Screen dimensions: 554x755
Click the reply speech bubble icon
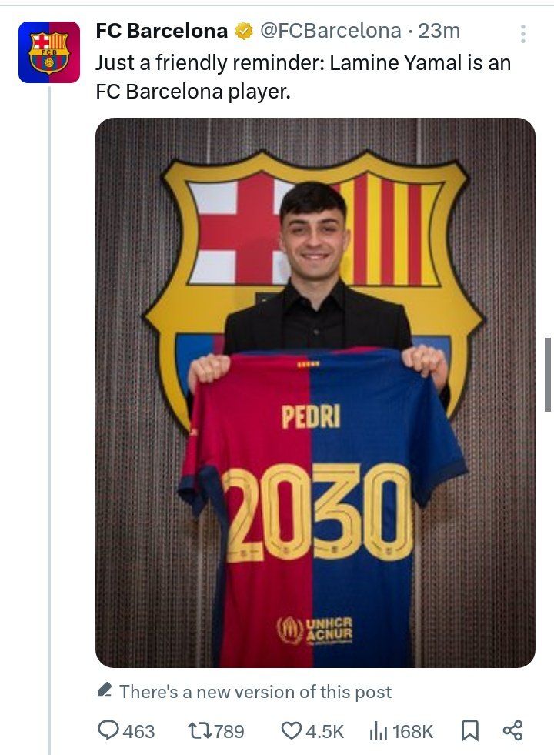click(x=108, y=730)
